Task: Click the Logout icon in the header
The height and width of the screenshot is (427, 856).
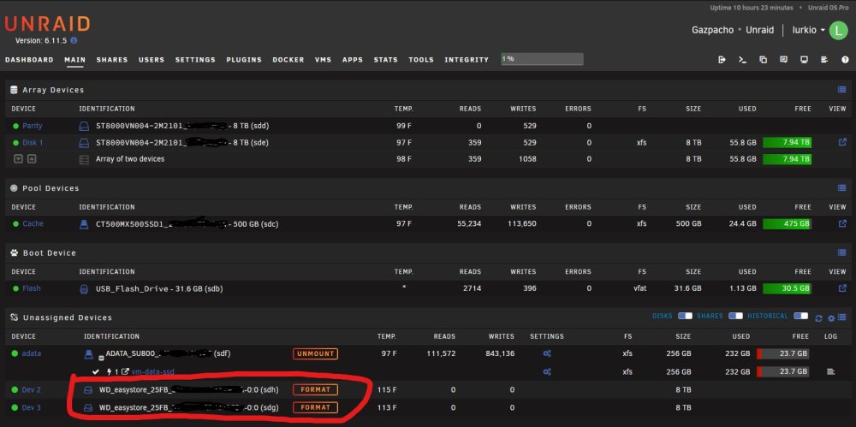Action: [x=722, y=60]
